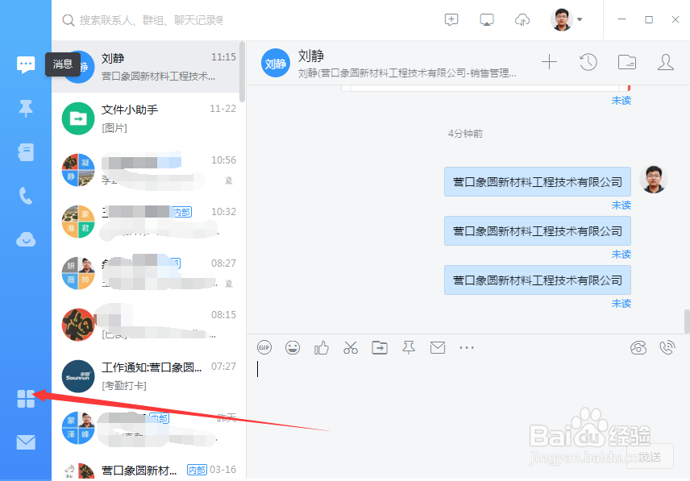Open the emoji picker in chat toolbar
This screenshot has width=690, height=481.
click(293, 347)
